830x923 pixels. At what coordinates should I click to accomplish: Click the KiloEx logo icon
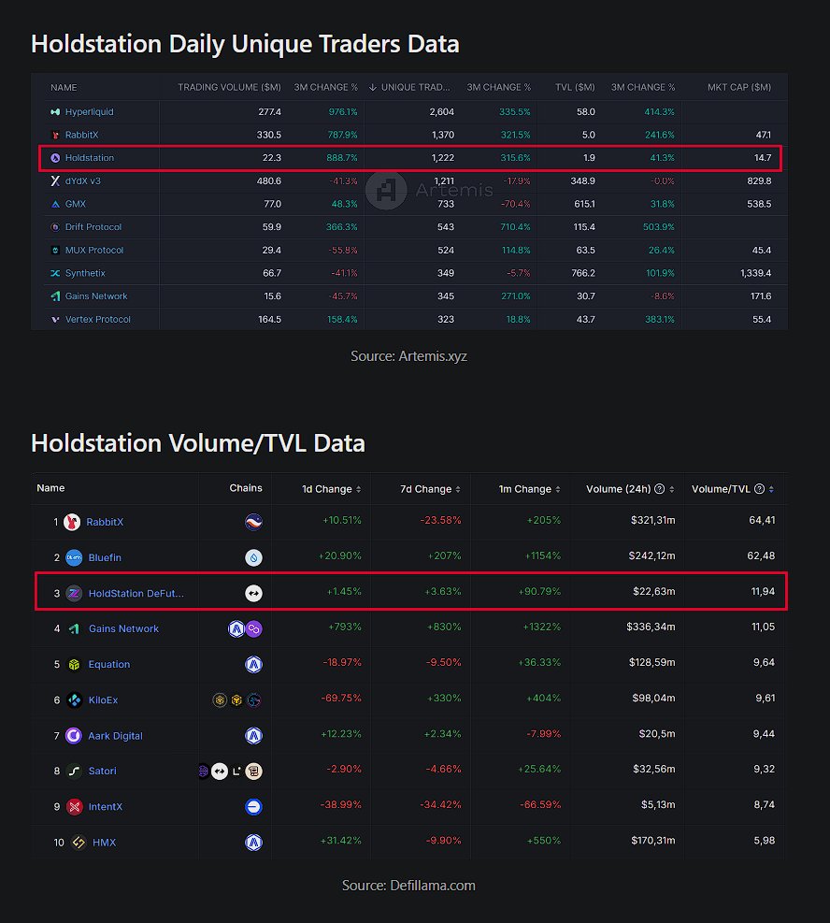pos(74,699)
